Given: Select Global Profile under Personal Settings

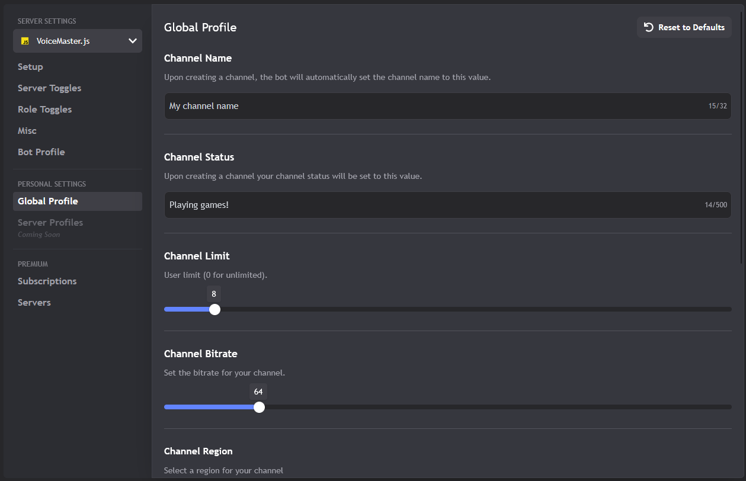Looking at the screenshot, I should pyautogui.click(x=47, y=201).
